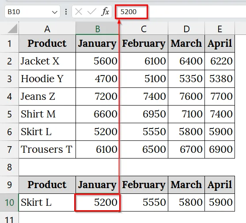Select the Trousers T cell
The image size is (246, 223).
47,149
